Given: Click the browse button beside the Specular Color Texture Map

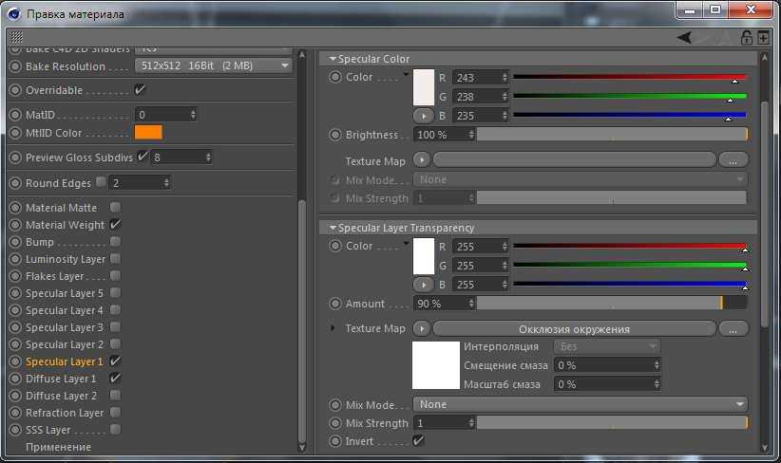Looking at the screenshot, I should pos(733,160).
